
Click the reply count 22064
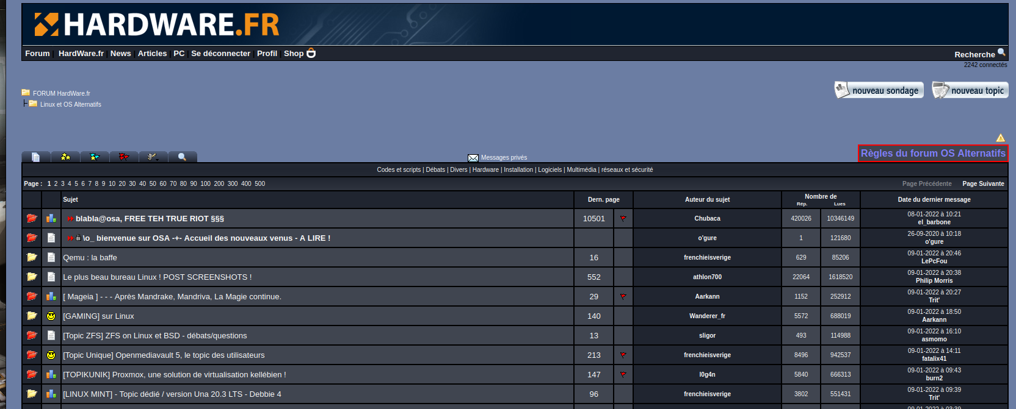coord(801,277)
